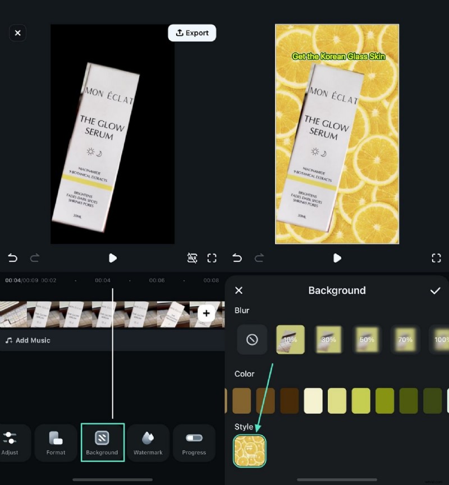
Task: Enter fullscreen preview mode
Action: click(x=212, y=258)
